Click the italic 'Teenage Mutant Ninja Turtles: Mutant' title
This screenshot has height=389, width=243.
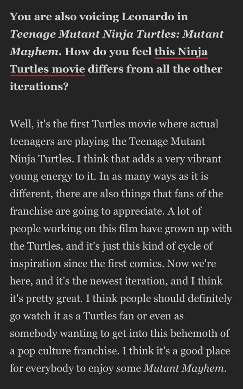116,34
